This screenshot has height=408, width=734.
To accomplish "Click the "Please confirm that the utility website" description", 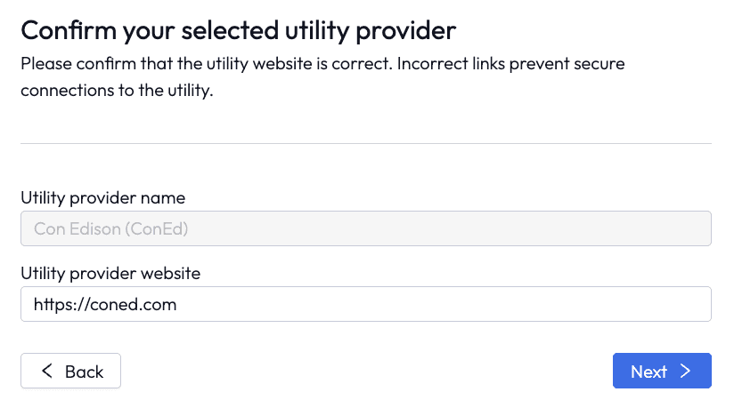I will [322, 76].
